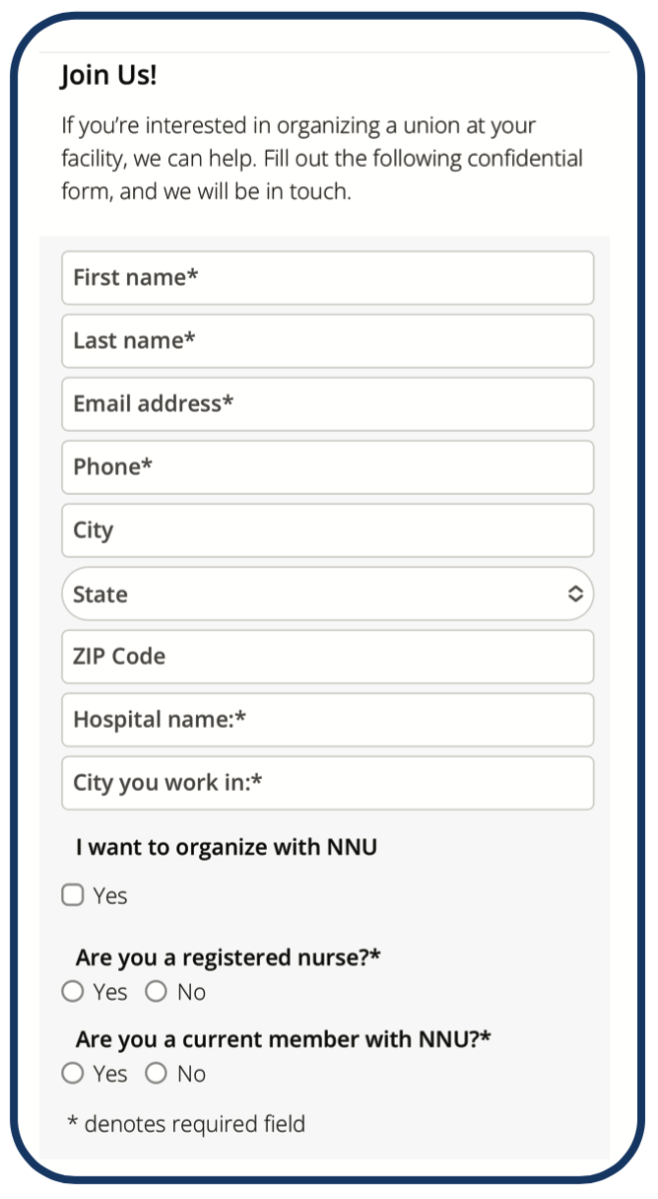The height and width of the screenshot is (1199, 658).
Task: Click the Hospital name field
Action: (328, 719)
